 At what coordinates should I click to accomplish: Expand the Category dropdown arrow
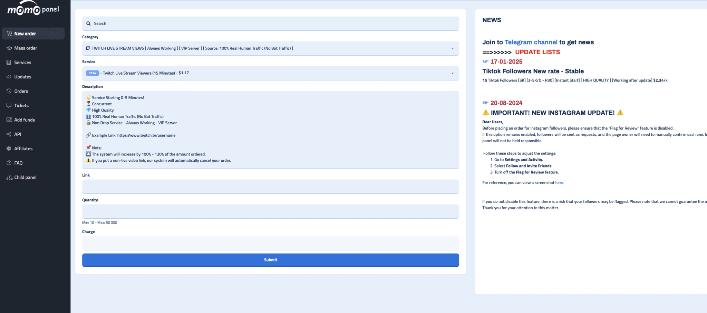(452, 48)
